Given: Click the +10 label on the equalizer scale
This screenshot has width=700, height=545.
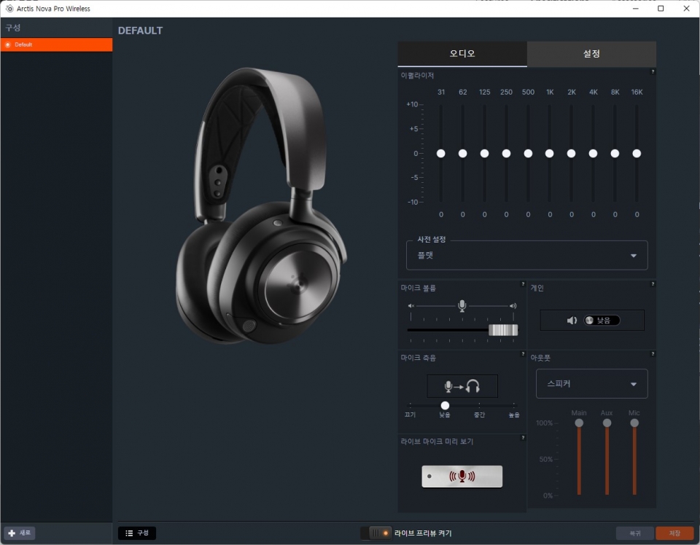Looking at the screenshot, I should coord(412,104).
